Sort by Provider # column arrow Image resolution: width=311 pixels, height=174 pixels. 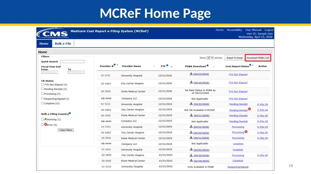pyautogui.click(x=118, y=65)
